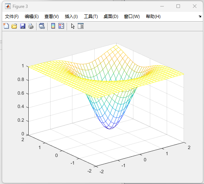Open the Property Inspector icon
Image resolution: width=204 pixels, height=184 pixels.
(81, 26)
